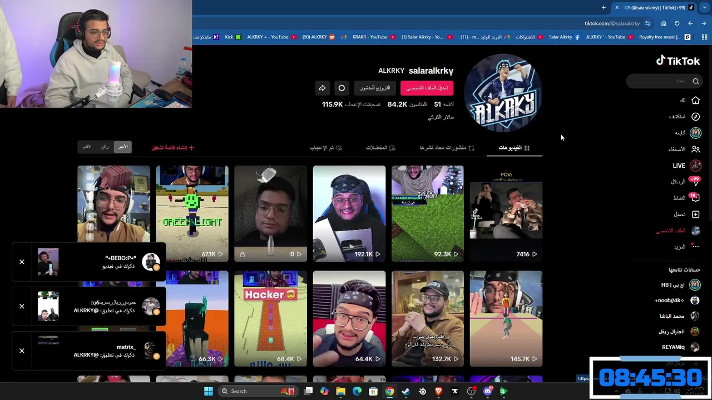Close the middle ALKRKY comment notification
Image resolution: width=712 pixels, height=400 pixels.
tap(22, 306)
